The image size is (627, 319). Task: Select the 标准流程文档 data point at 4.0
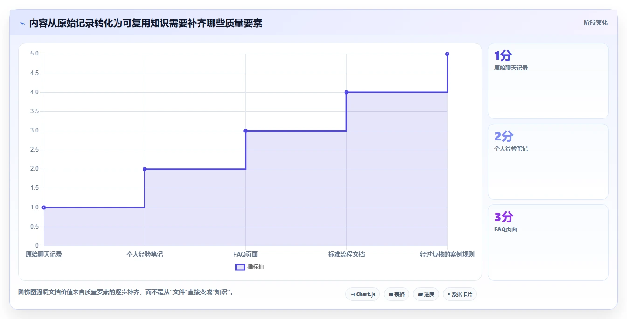click(x=346, y=92)
